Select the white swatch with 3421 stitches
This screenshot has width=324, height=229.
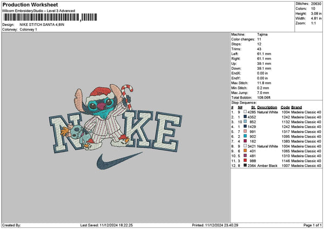[245, 146]
